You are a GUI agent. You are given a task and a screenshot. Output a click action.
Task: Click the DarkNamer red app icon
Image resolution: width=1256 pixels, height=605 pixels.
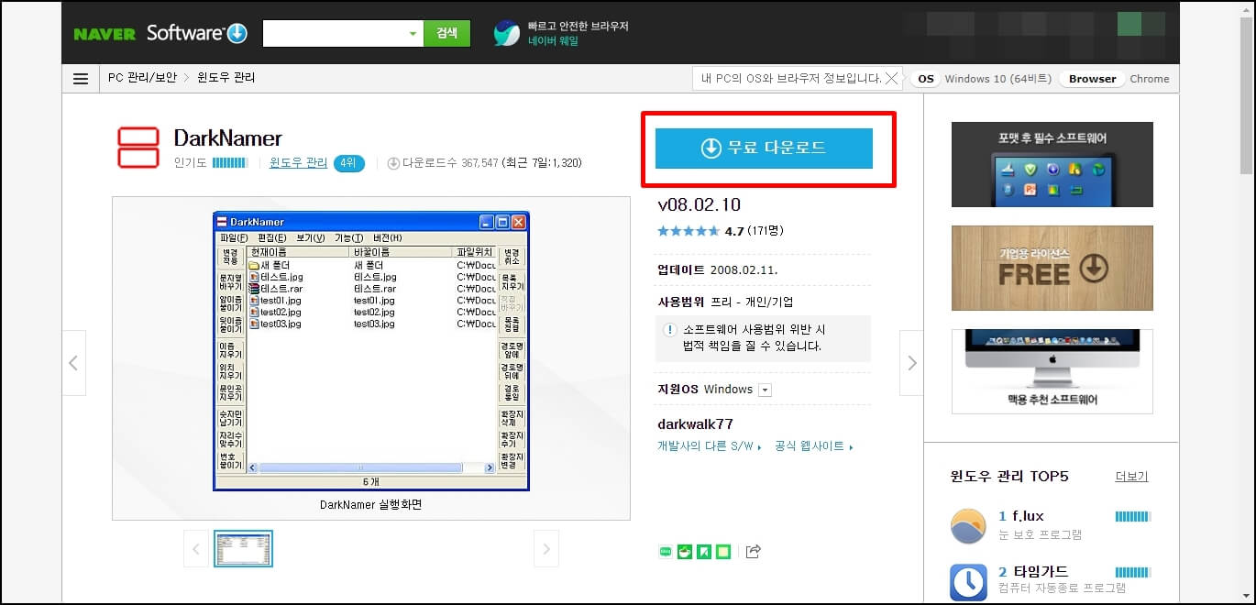coord(138,148)
